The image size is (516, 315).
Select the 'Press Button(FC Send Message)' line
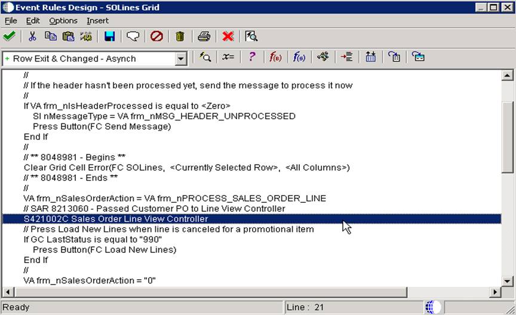coord(102,126)
